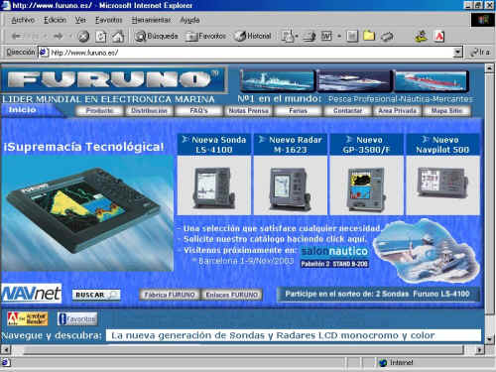Open the Historial toolbar panel

pos(253,36)
